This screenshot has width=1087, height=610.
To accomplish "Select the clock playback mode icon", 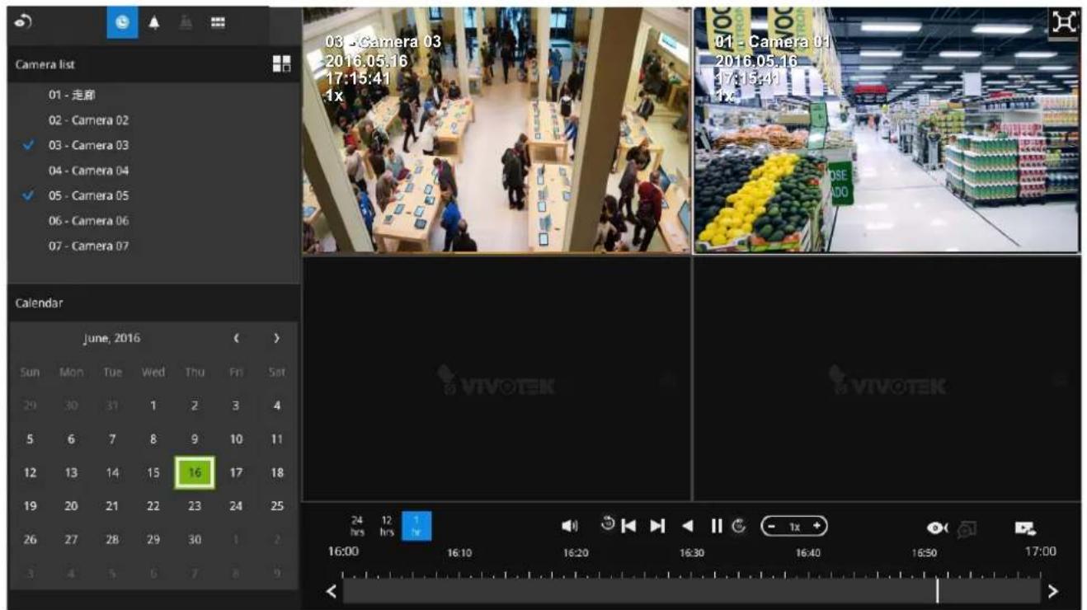I will (x=122, y=24).
